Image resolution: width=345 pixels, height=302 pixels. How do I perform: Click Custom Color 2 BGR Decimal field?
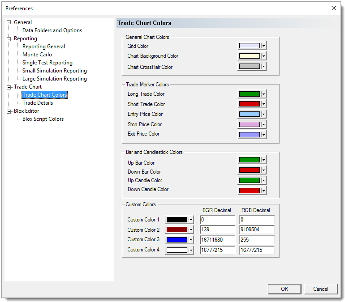tap(217, 230)
